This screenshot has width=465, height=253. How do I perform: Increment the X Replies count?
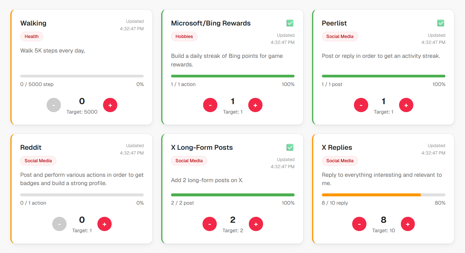click(x=408, y=224)
